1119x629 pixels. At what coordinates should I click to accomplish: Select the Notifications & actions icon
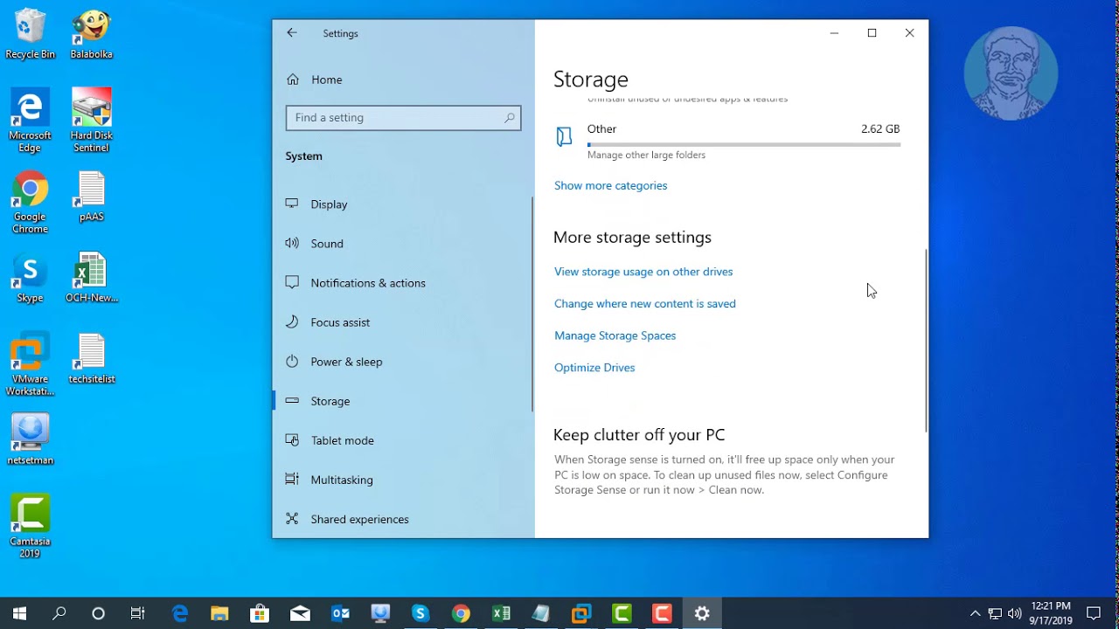click(292, 282)
